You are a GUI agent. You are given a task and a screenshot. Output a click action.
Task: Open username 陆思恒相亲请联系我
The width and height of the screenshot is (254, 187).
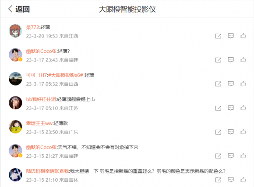tap(47, 171)
